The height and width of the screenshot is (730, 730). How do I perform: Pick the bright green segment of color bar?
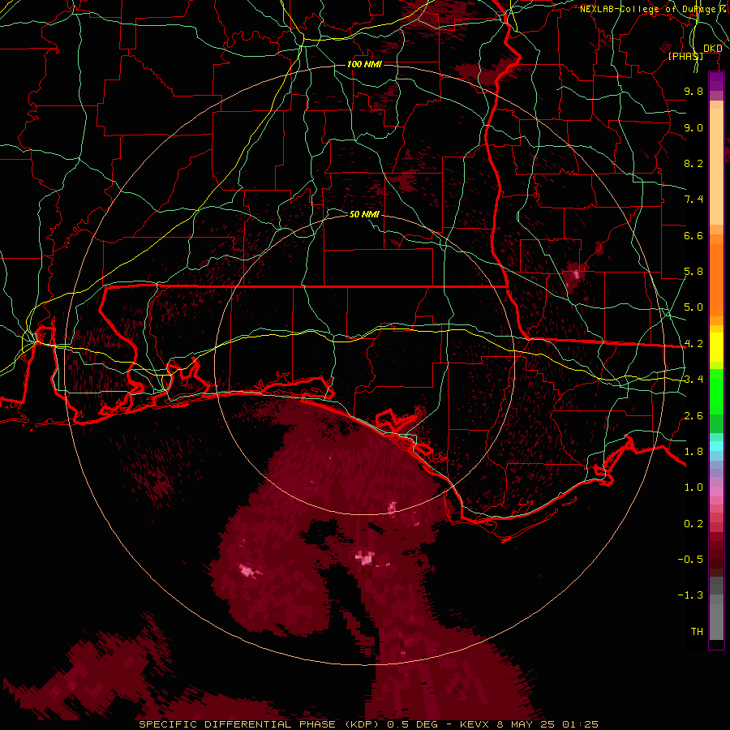click(716, 391)
